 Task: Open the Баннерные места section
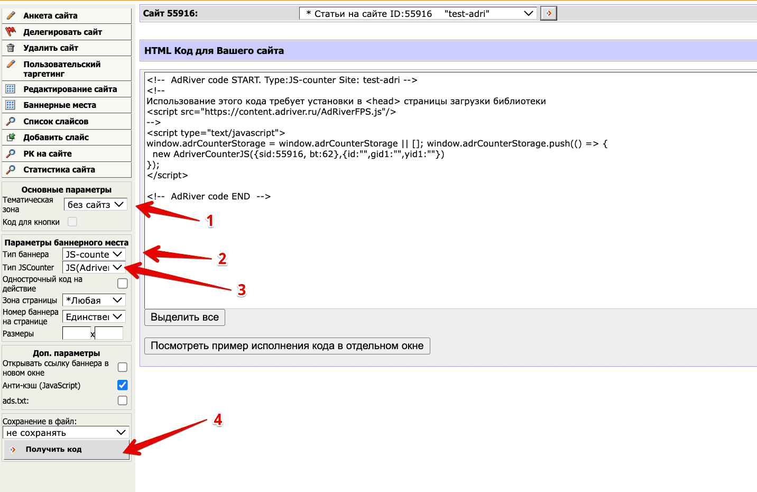pyautogui.click(x=67, y=105)
